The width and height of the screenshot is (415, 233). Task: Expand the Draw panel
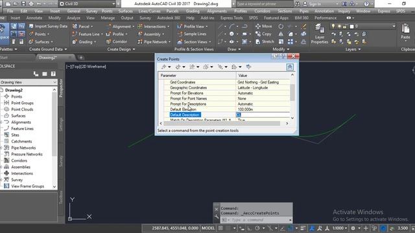(x=234, y=49)
